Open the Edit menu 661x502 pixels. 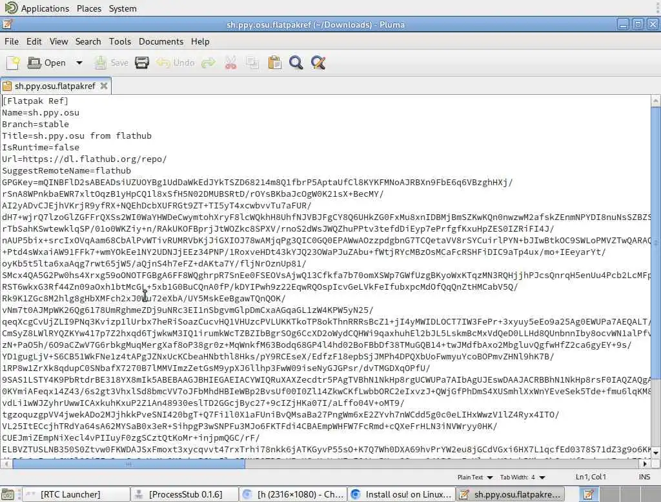coord(34,41)
